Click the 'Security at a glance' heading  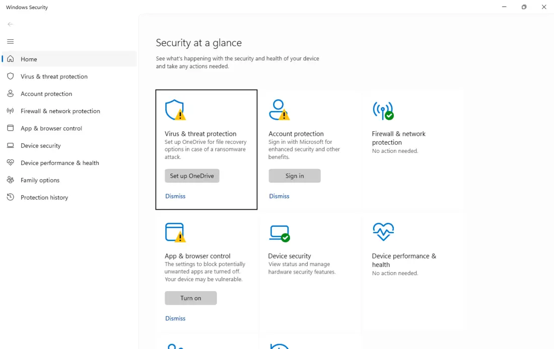[199, 43]
